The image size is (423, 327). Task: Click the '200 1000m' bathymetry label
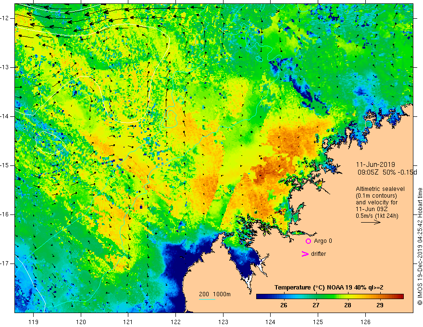point(215,294)
